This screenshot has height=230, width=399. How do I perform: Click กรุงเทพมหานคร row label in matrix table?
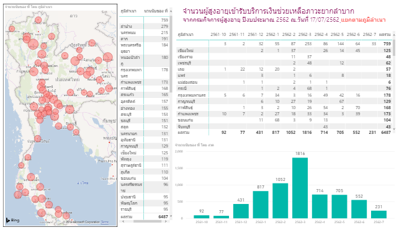tap(192, 95)
